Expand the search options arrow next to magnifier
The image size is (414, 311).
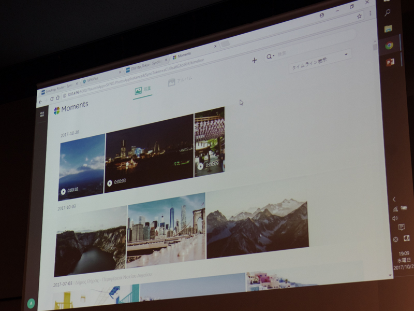click(x=274, y=55)
